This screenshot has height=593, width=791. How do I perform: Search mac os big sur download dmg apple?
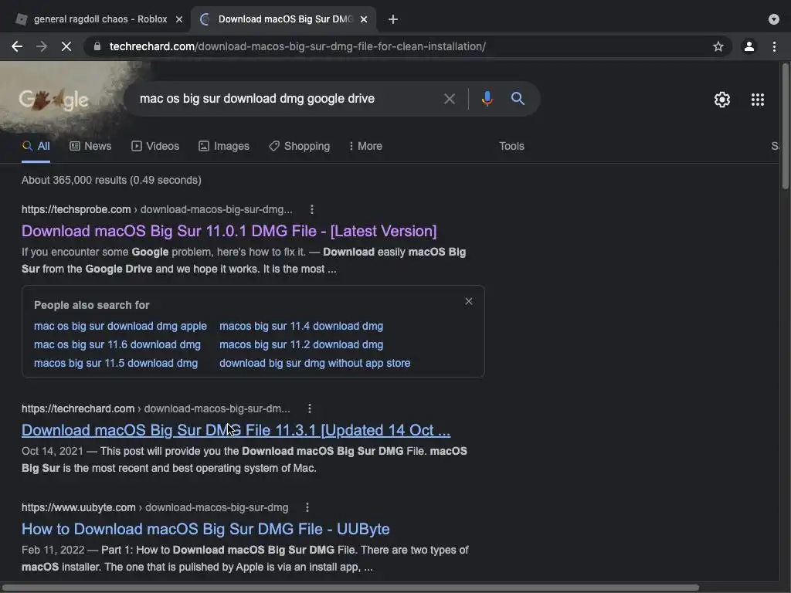[120, 327]
